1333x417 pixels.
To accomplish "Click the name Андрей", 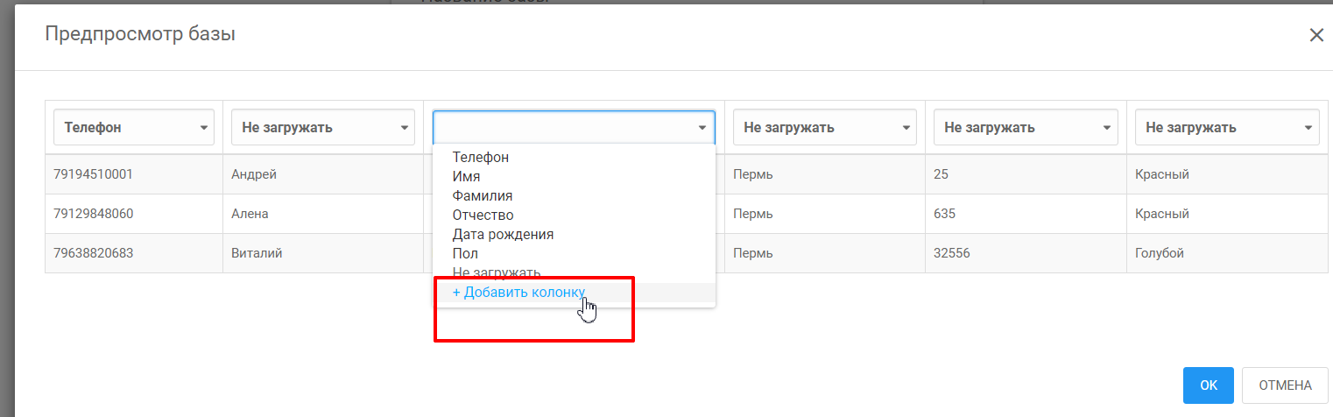I will [254, 174].
